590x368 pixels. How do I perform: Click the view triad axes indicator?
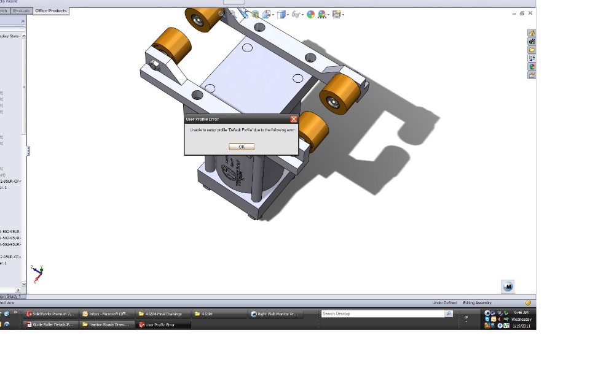pyautogui.click(x=37, y=274)
